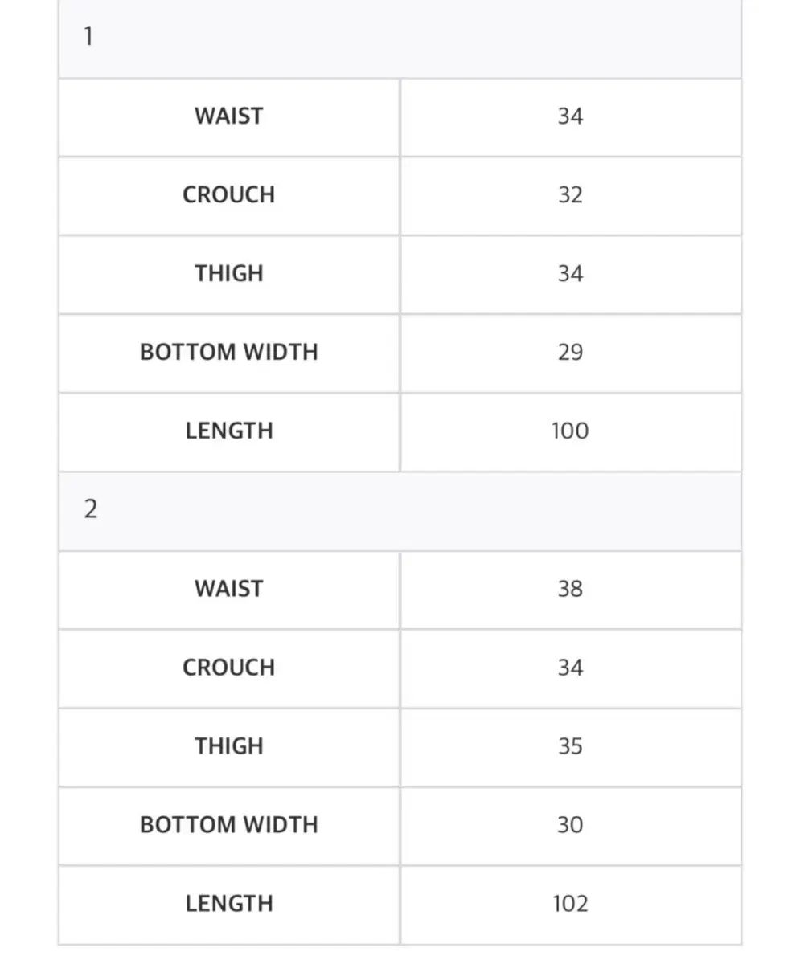This screenshot has width=800, height=964.
Task: Click the bottom width value 30
Action: pos(570,824)
